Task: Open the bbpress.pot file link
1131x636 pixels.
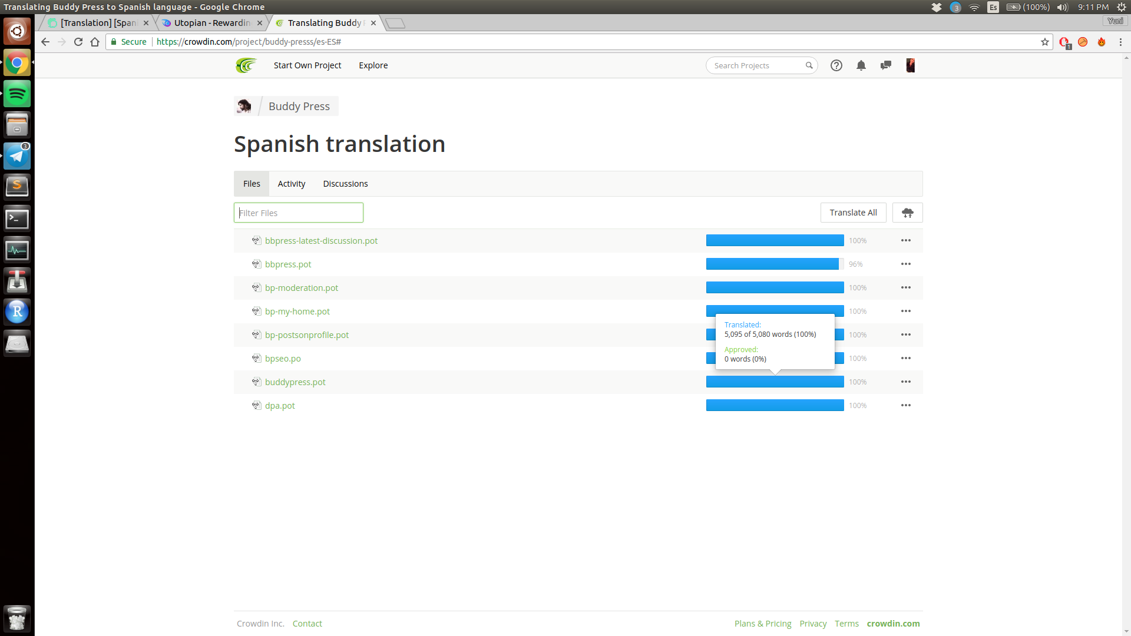Action: (x=288, y=264)
